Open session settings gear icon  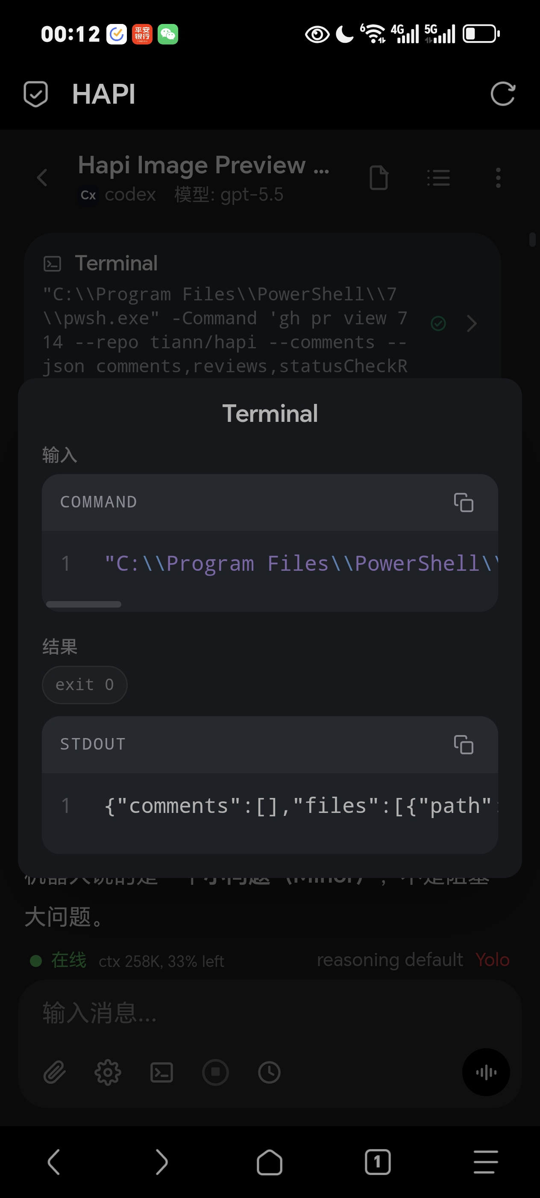click(x=108, y=1073)
